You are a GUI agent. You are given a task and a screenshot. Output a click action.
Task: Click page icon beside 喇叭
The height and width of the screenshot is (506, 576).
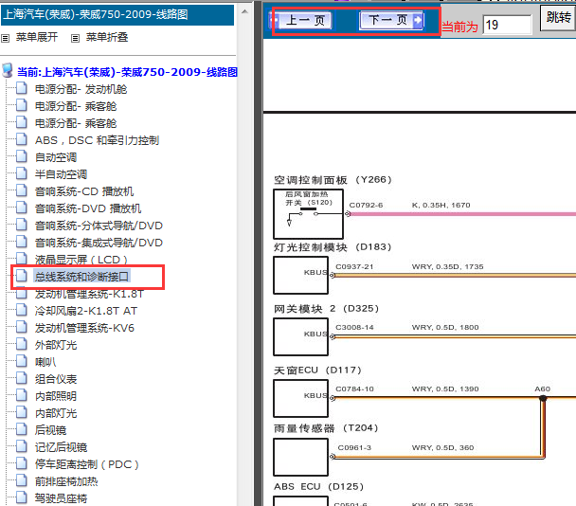22,361
